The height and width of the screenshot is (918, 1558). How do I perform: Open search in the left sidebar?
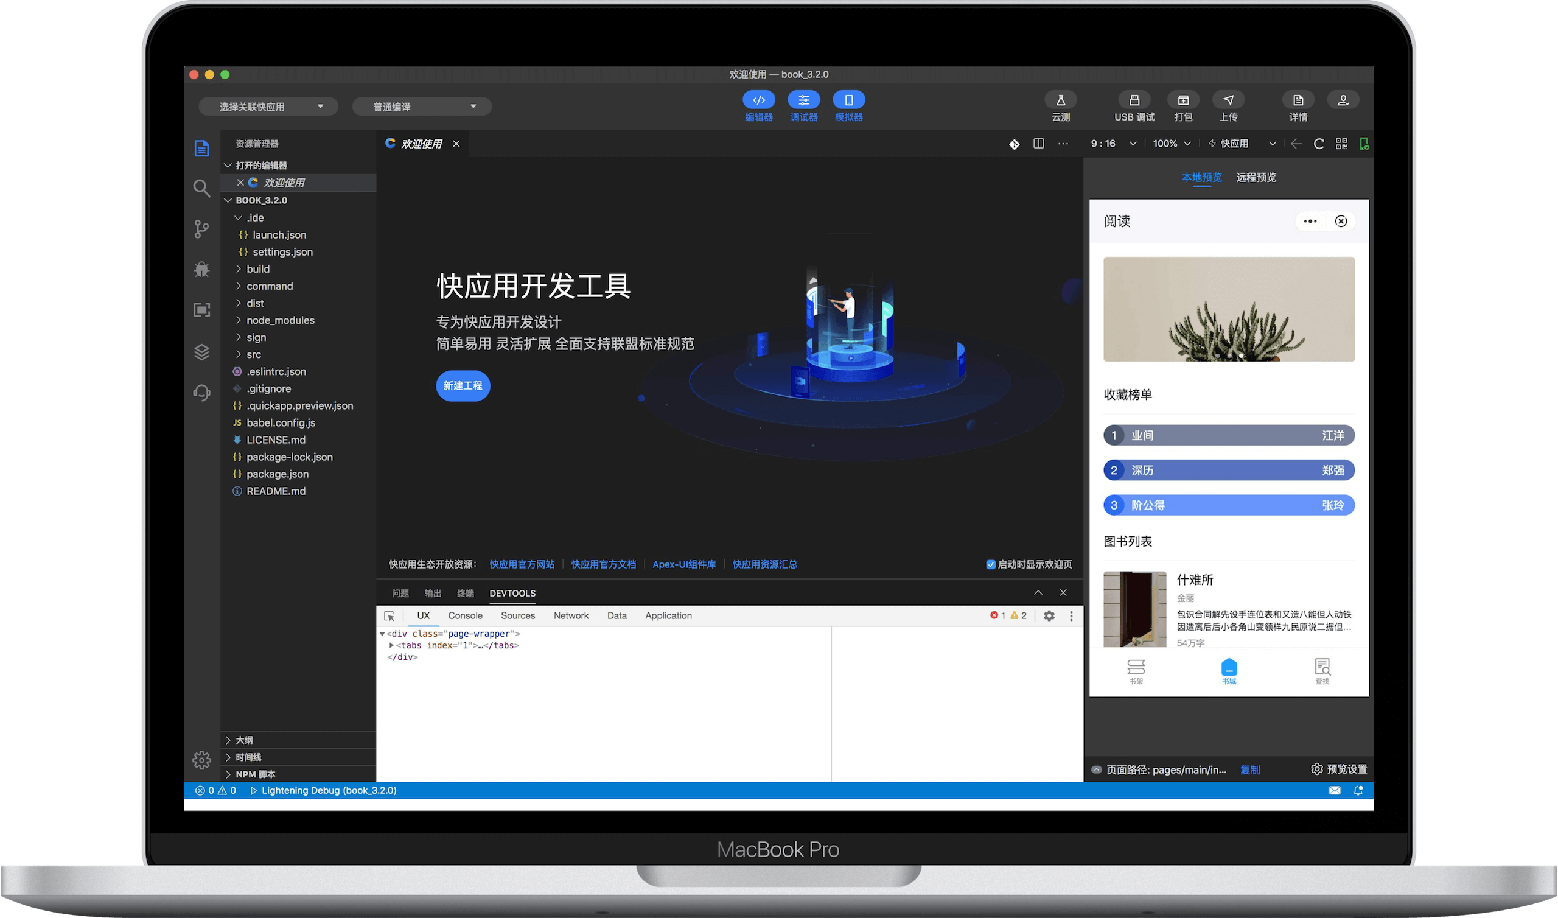201,188
